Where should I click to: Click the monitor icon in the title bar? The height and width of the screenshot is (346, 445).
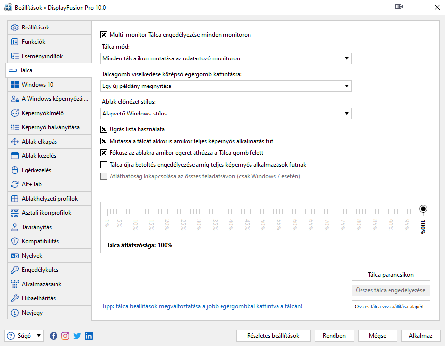pyautogui.click(x=399, y=7)
